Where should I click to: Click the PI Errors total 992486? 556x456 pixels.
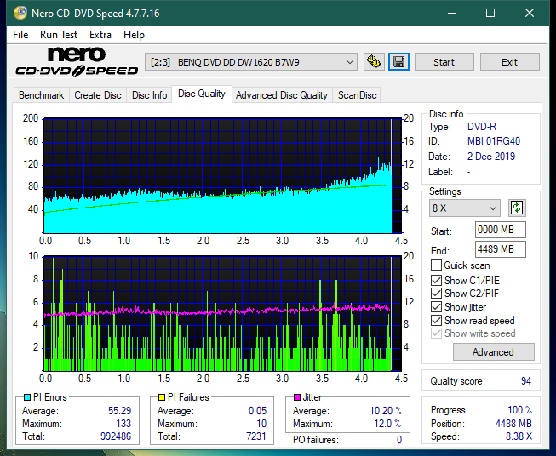click(116, 436)
